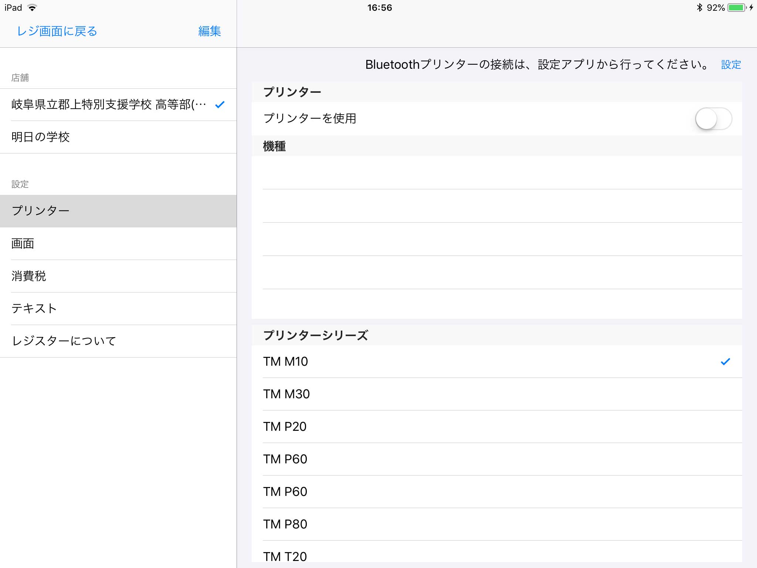The width and height of the screenshot is (757, 568).
Task: Open the 消費税 settings item
Action: point(118,276)
